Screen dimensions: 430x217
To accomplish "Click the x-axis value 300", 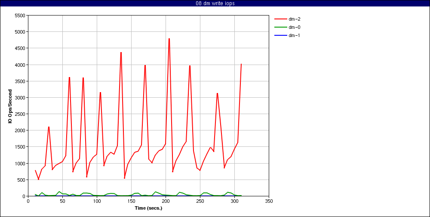I will 234,201.
